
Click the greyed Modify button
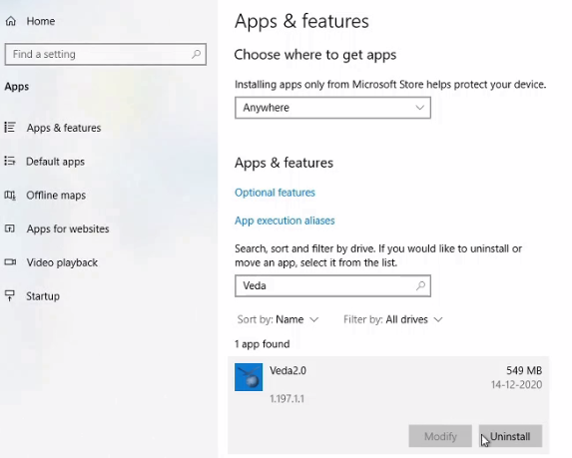[x=440, y=436]
